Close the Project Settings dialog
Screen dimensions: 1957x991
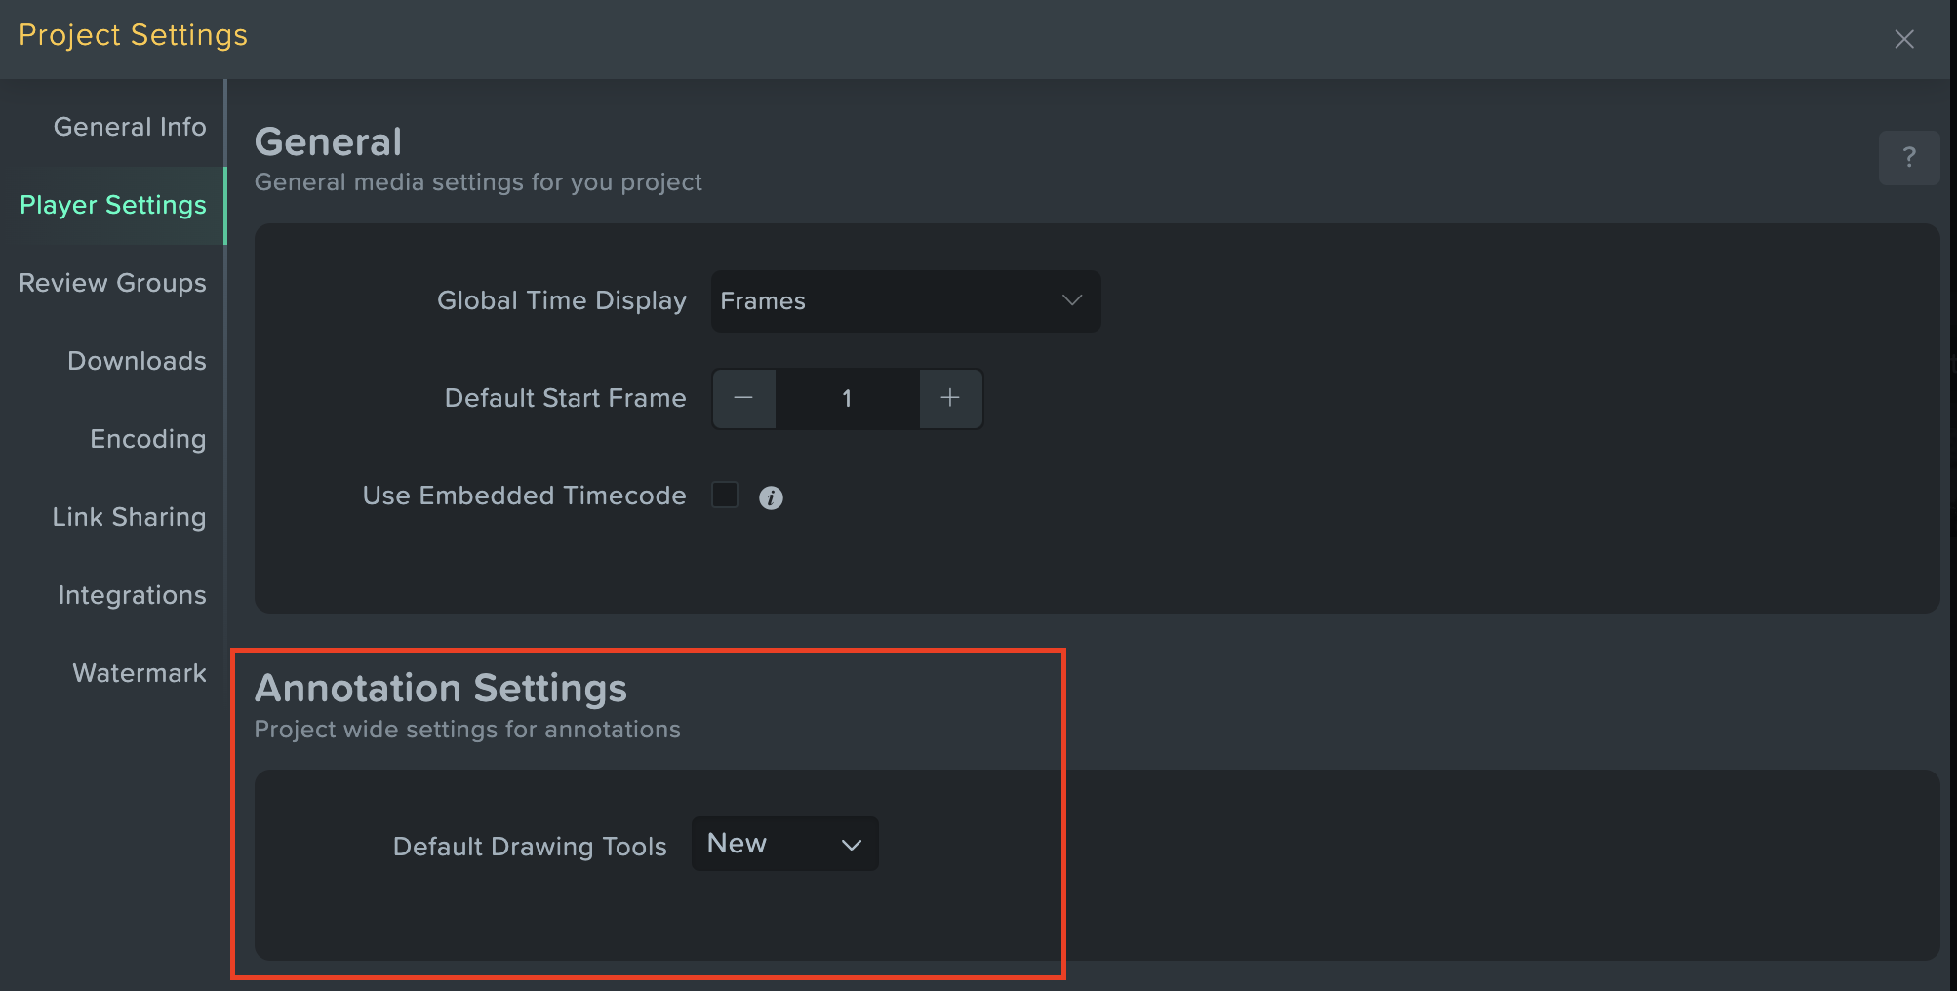1904,38
